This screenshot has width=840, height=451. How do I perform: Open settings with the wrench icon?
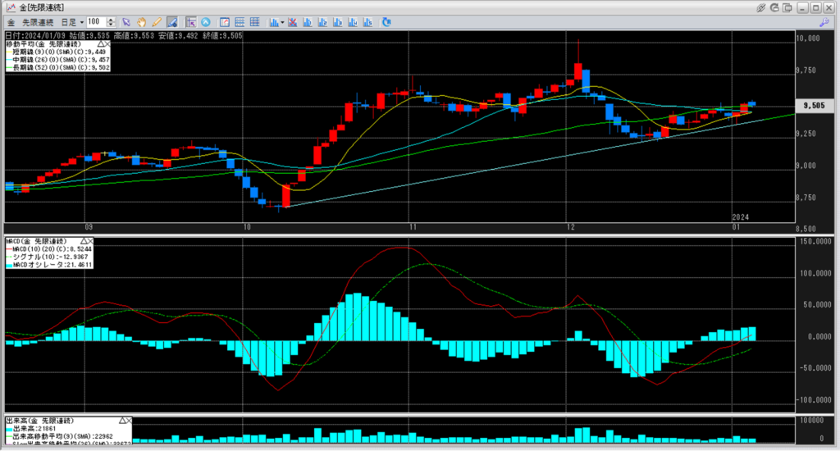pyautogui.click(x=824, y=20)
